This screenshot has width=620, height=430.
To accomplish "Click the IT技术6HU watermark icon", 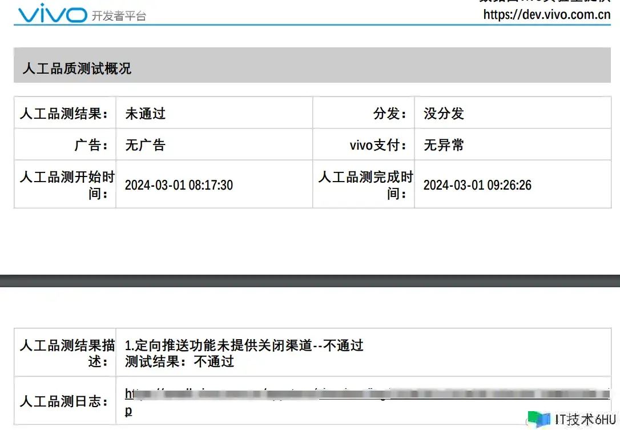I will [538, 420].
